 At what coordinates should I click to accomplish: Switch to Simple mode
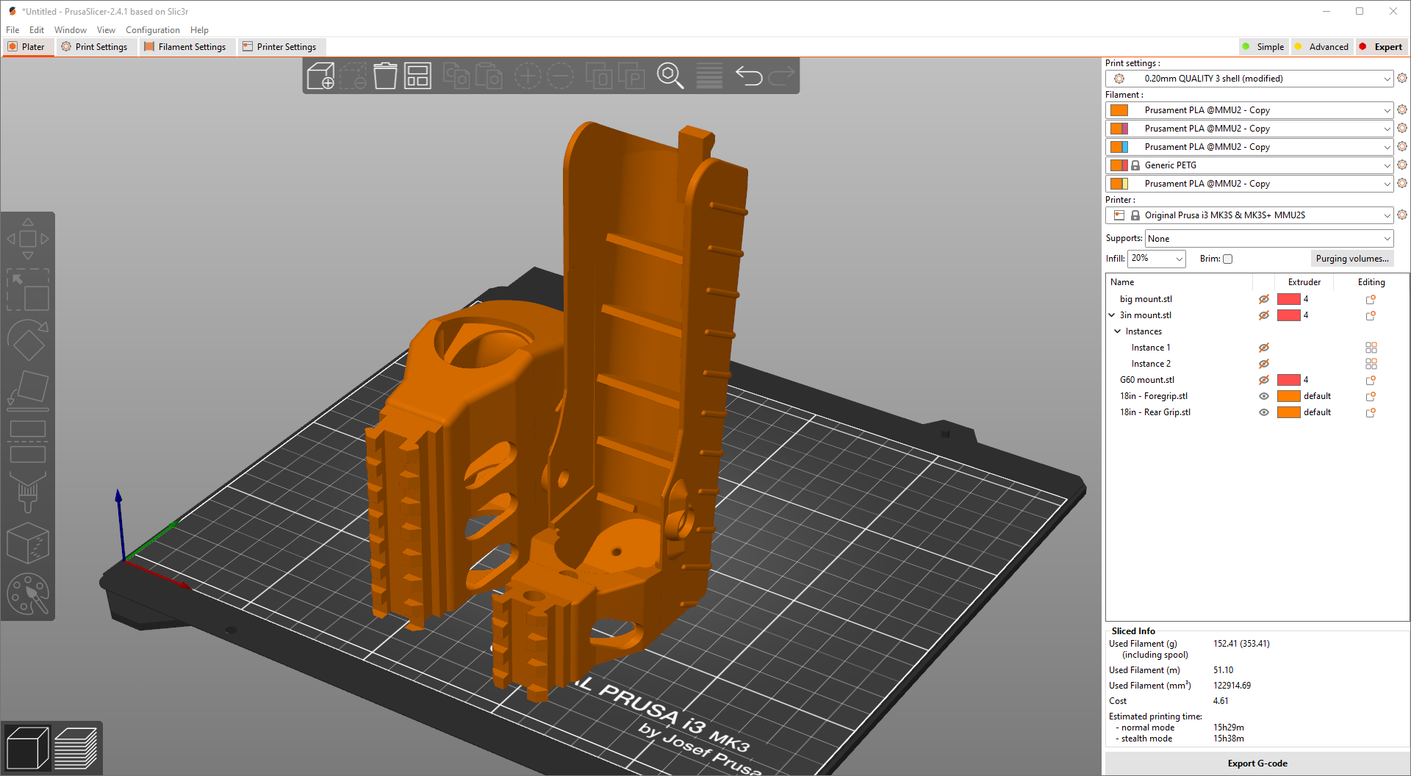[1263, 46]
